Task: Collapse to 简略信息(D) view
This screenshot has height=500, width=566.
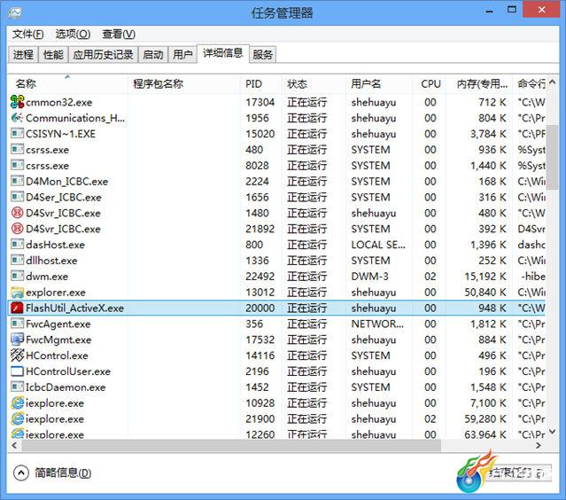Action: (52, 473)
